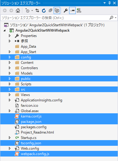Click the Refresh icon in the toolbar
118x161 pixels.
pyautogui.click(x=44, y=10)
